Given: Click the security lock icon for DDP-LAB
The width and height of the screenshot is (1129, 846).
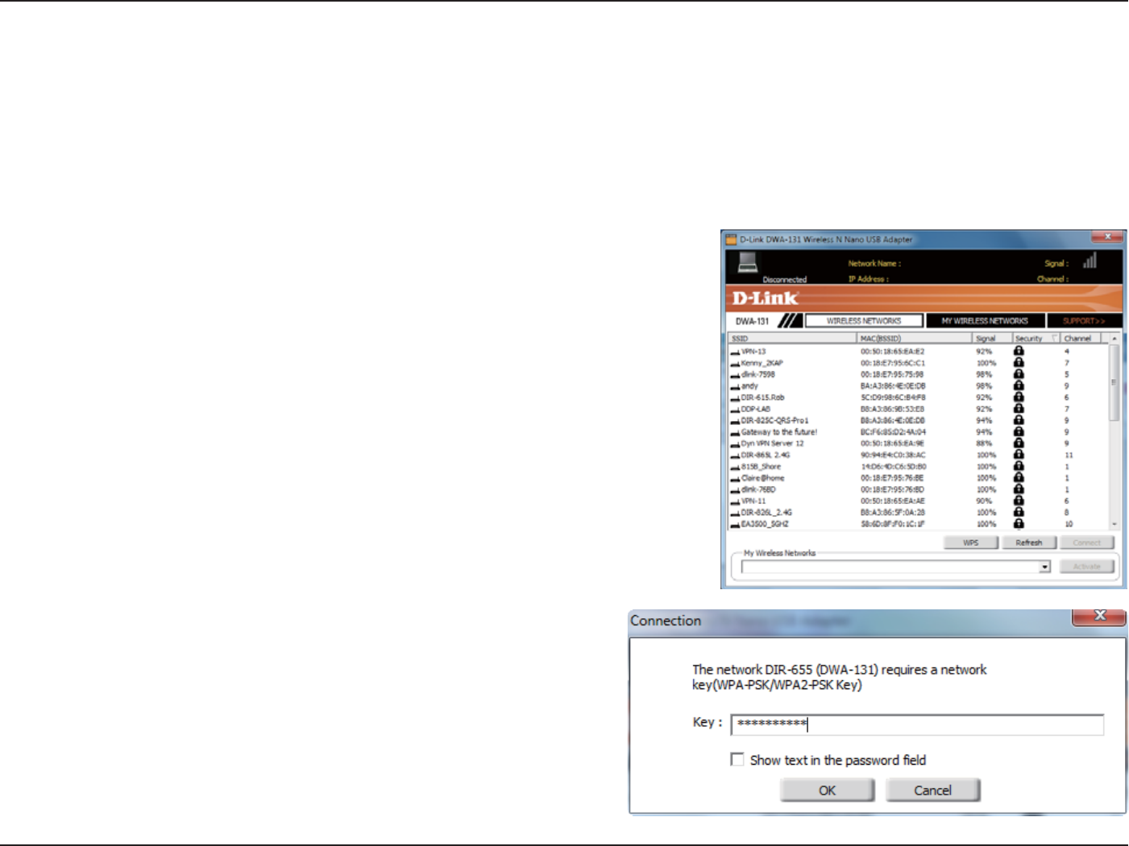Looking at the screenshot, I should [x=1019, y=408].
